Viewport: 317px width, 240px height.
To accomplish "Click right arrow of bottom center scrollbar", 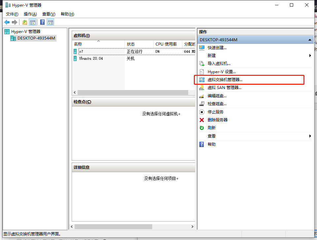I will [x=192, y=227].
